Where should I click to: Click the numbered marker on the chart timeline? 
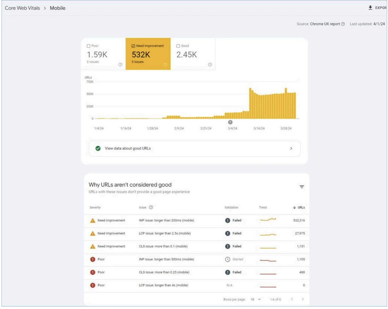click(x=230, y=123)
